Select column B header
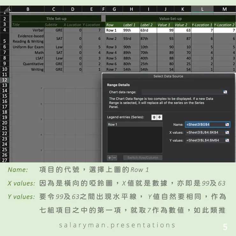Screen dimensions: 236x236 coord(28,9)
